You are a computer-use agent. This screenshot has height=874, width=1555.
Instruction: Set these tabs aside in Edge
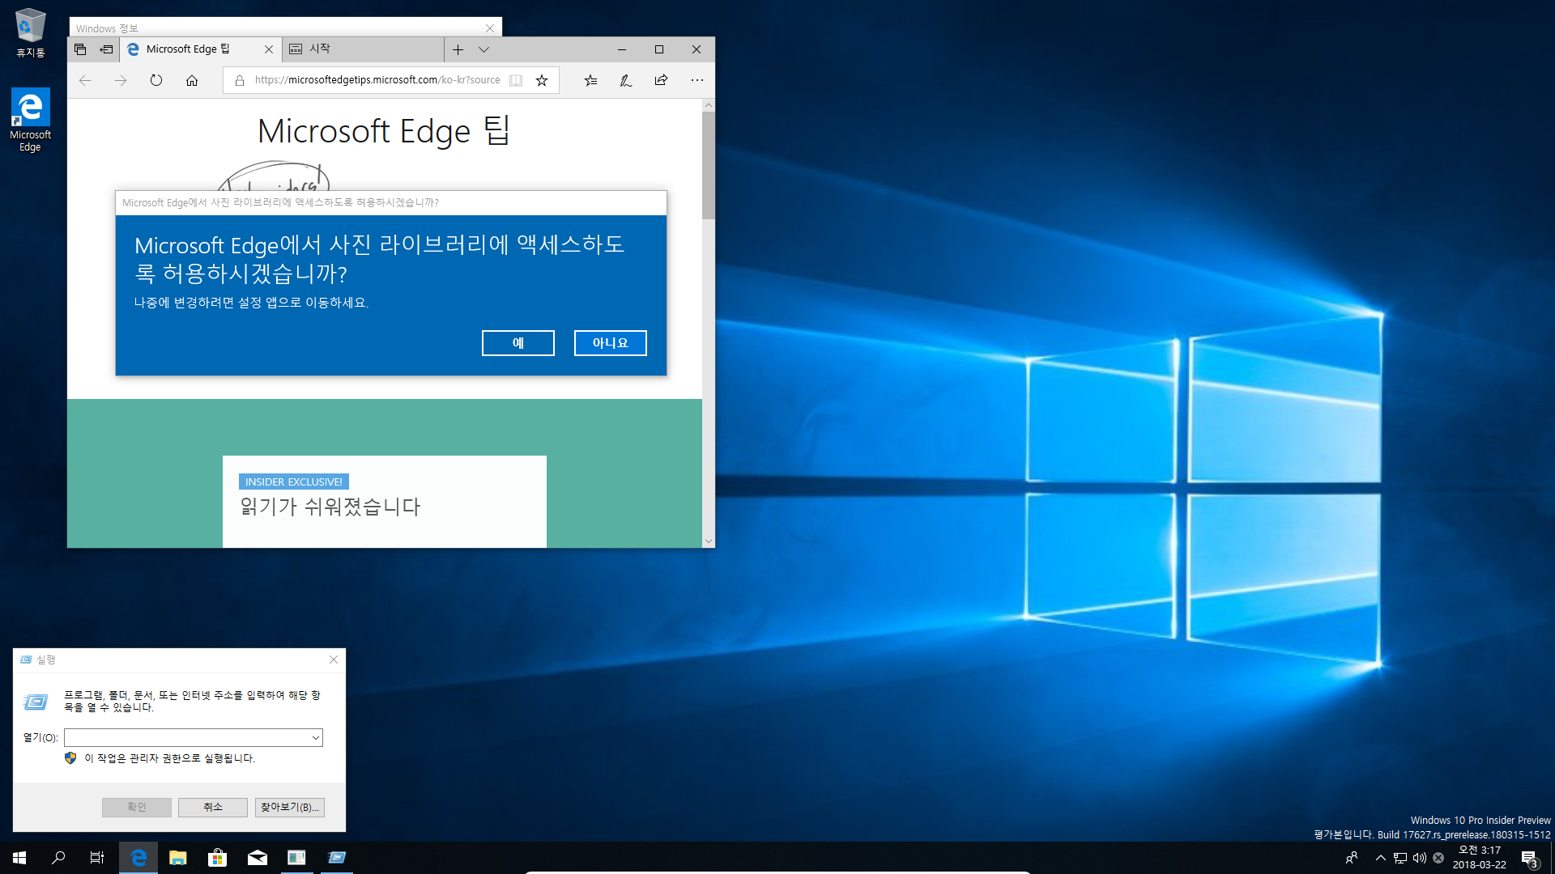pos(106,49)
